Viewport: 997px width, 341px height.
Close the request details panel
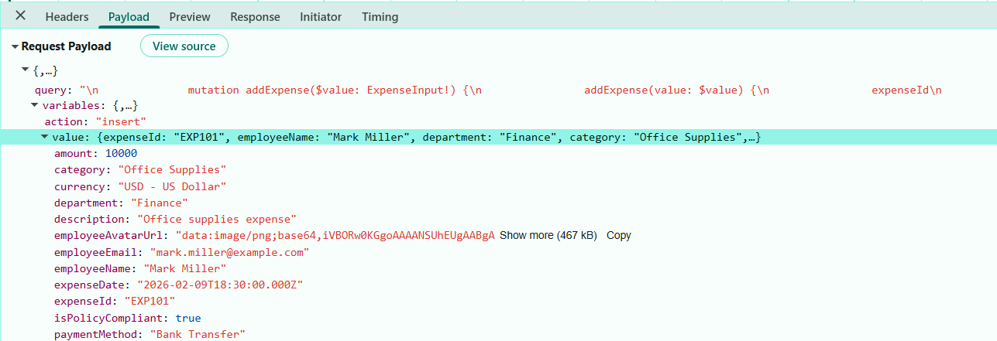click(21, 15)
